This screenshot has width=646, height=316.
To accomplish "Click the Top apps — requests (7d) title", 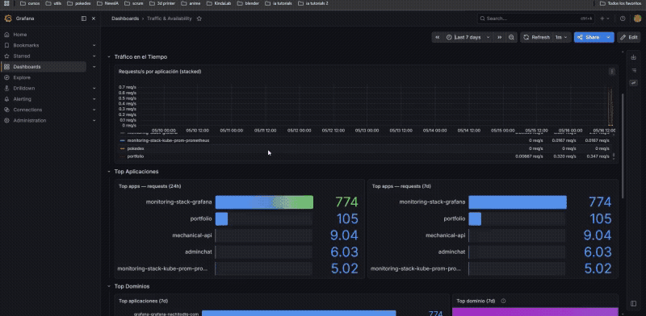I will coord(401,186).
